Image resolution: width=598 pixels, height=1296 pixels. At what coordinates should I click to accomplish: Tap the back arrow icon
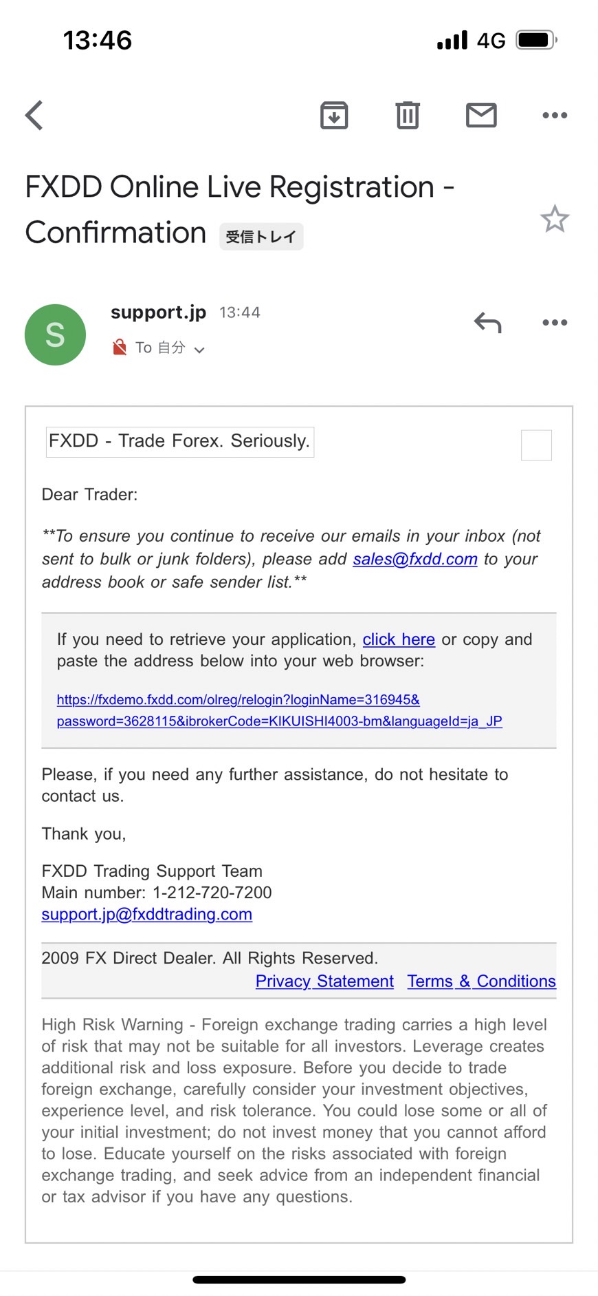pos(34,115)
